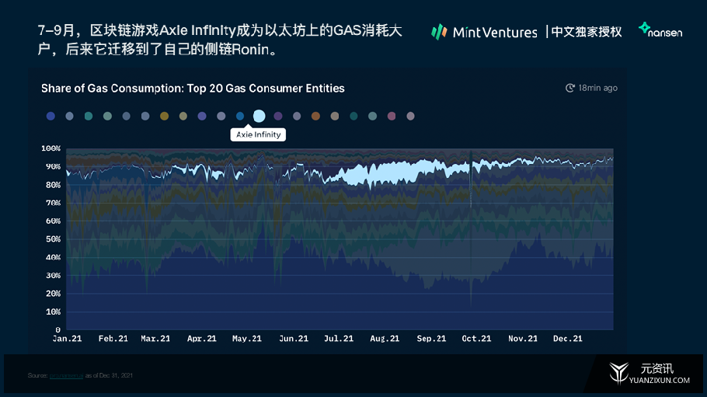Click the 'Feb.21' x-axis label

coord(113,339)
